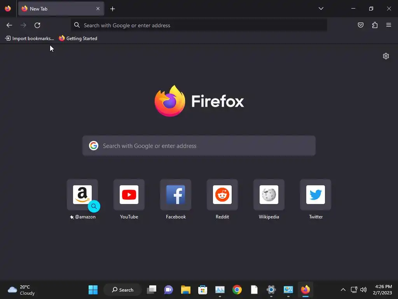Click the magnifier icon in address bar

tap(77, 25)
